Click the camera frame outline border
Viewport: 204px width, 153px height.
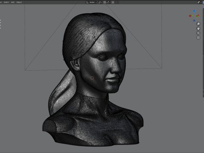(x=25, y=37)
